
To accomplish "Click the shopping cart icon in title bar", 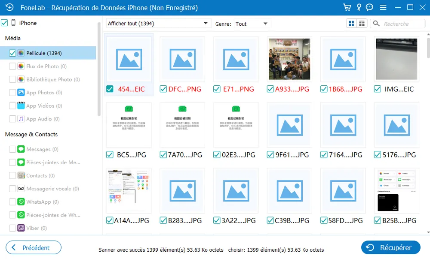I will coord(347,7).
